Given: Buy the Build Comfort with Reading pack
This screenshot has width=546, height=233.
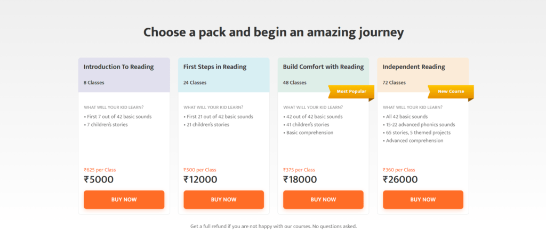Looking at the screenshot, I should pyautogui.click(x=323, y=199).
